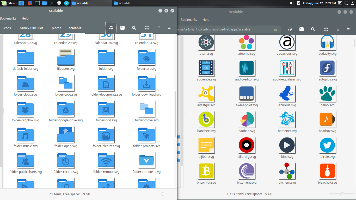Click front window vertical scrollbar
Viewport: 356px width, 200px height.
coord(175,114)
